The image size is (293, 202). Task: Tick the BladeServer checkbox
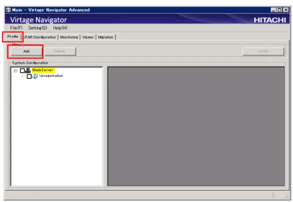(22, 71)
